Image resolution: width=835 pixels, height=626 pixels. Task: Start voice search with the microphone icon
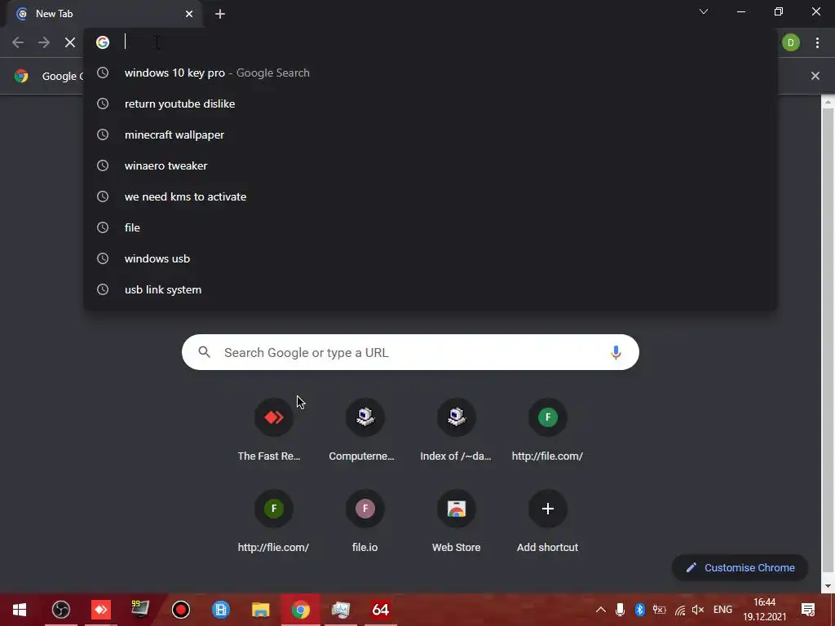tap(616, 352)
